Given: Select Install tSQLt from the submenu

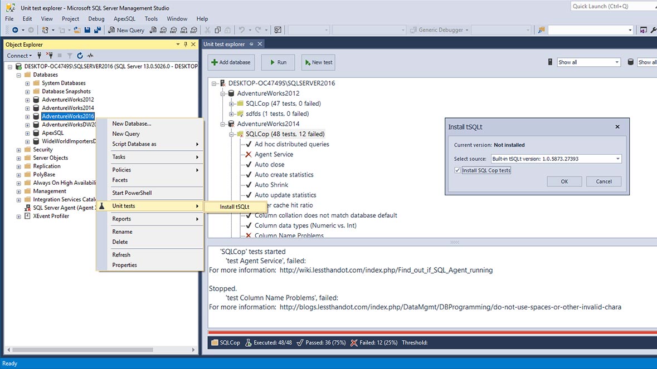Looking at the screenshot, I should coord(235,206).
